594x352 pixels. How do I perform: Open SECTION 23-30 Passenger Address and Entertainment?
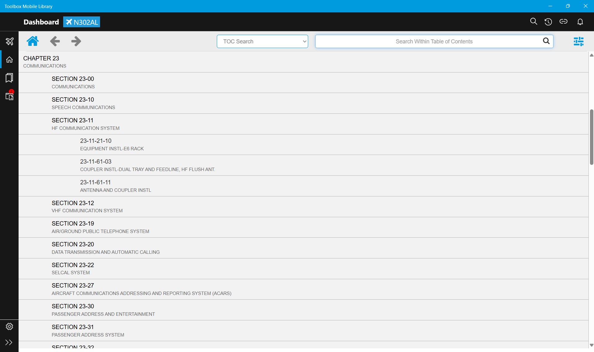coord(304,310)
